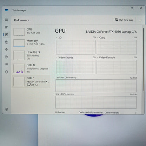
Task: Click the NVIDIA GeForce RTX 4080 Laptop GPU title
Action: tap(112, 32)
